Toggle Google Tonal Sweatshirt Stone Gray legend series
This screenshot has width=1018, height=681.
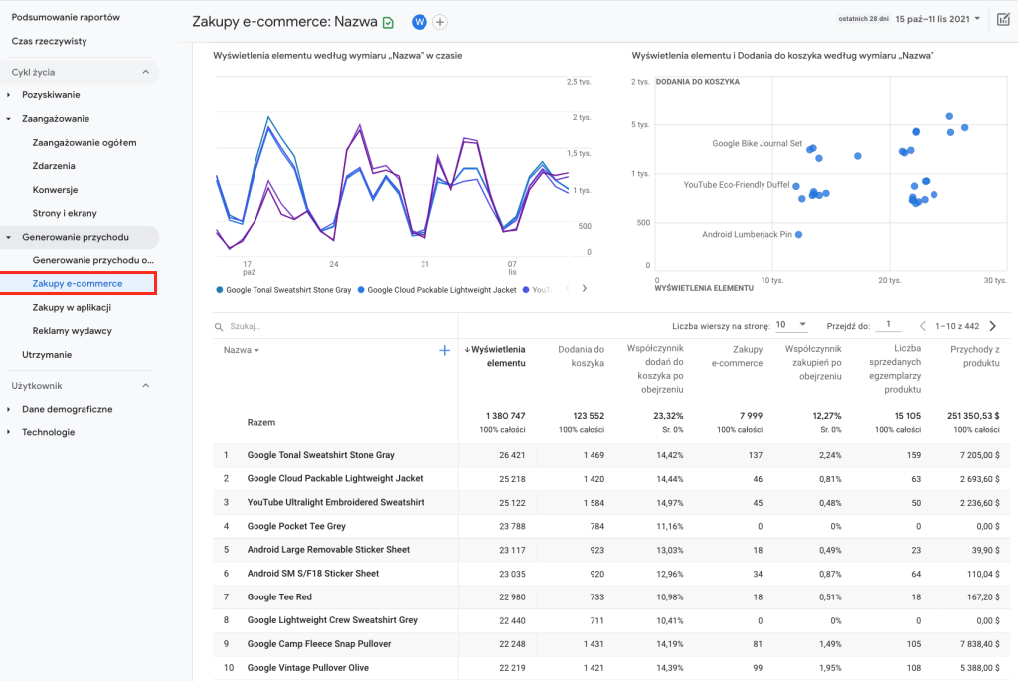pos(283,290)
